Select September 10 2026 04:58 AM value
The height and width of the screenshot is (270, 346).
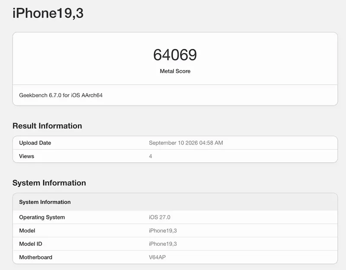coord(186,143)
